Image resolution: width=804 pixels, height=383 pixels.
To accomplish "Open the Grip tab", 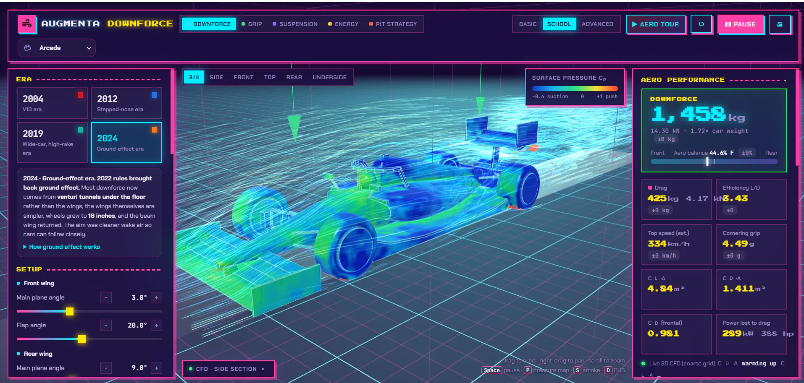I will point(252,24).
